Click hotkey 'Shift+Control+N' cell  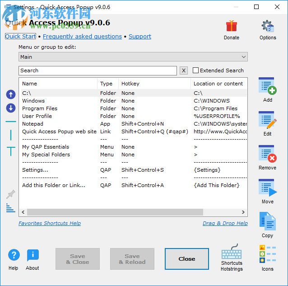143,124
